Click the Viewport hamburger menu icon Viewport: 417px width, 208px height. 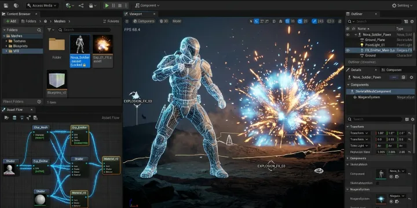(127, 21)
